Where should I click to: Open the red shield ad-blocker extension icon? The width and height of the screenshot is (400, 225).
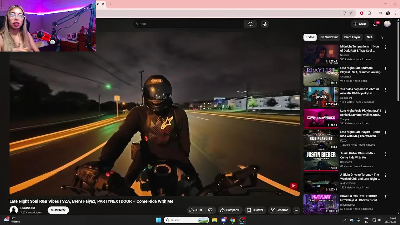[362, 13]
